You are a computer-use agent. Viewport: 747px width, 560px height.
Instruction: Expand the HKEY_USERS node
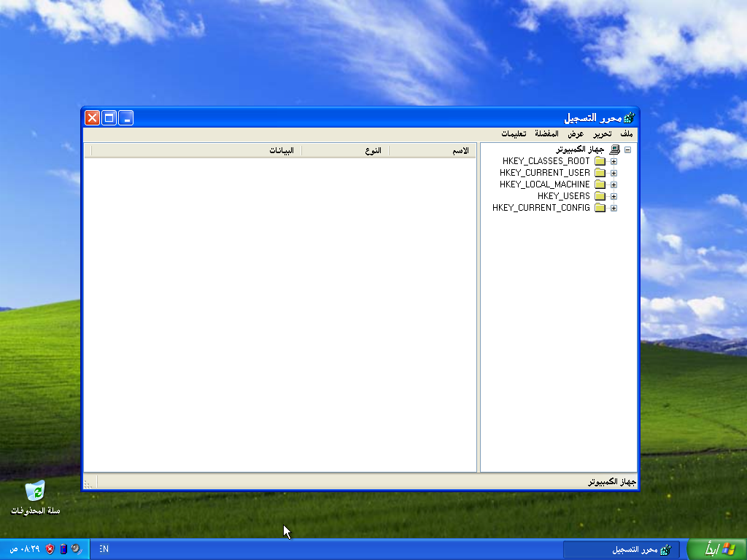coord(614,196)
